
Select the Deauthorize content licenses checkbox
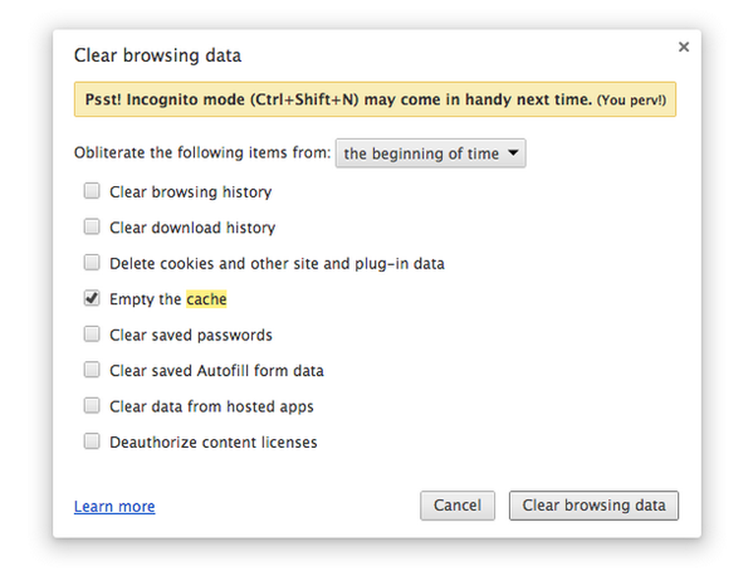(92, 441)
